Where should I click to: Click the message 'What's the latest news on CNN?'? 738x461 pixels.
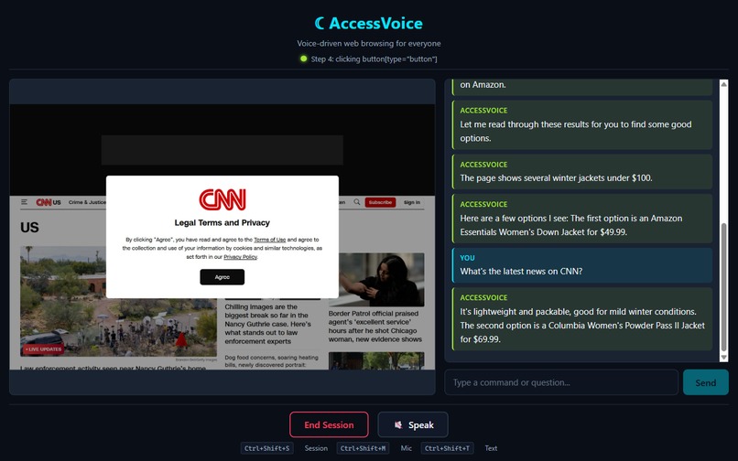point(582,265)
